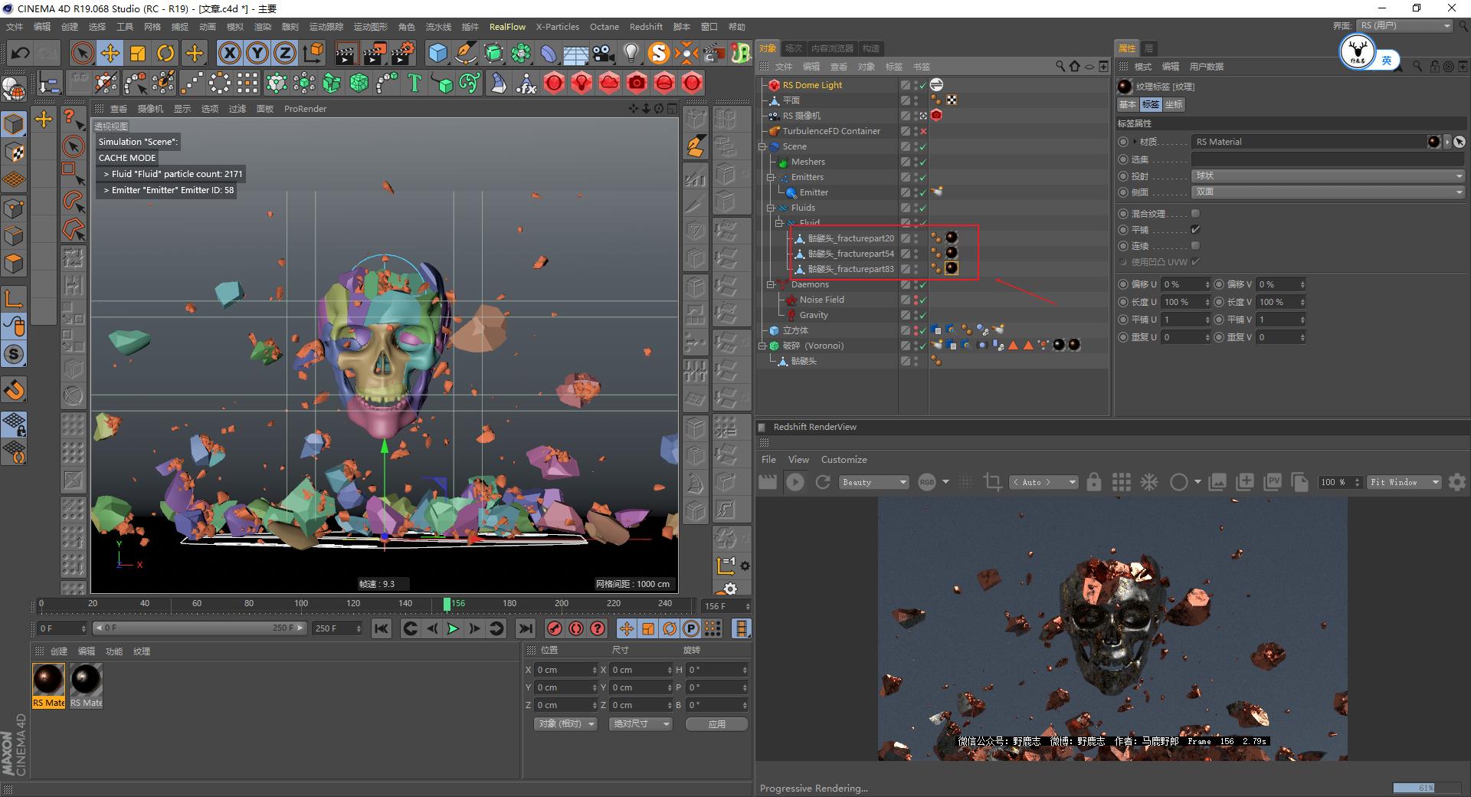This screenshot has width=1471, height=797.
Task: Enable the 混合纹理 checkbox in the texture tag
Action: coord(1195,214)
